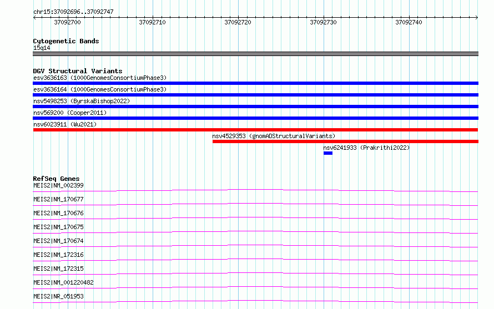
Task: Open variant nsv6023911 (Wu2021)
Action: click(x=65, y=124)
